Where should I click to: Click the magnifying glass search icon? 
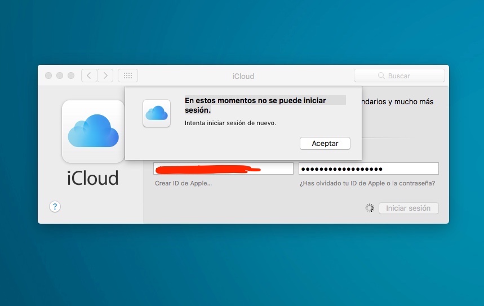click(381, 76)
